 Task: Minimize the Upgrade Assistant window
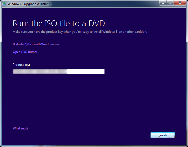pyautogui.click(x=163, y=3)
